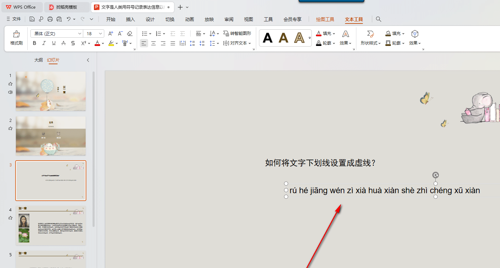Open the Align Text (对齐文本) dropdown
The height and width of the screenshot is (268, 500).
[237, 43]
